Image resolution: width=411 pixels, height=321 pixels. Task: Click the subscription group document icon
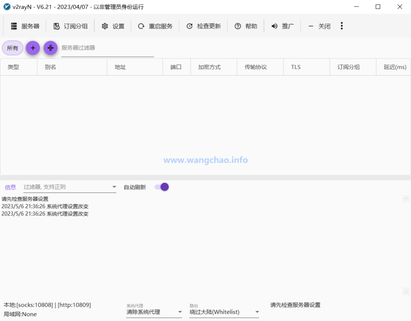[56, 26]
